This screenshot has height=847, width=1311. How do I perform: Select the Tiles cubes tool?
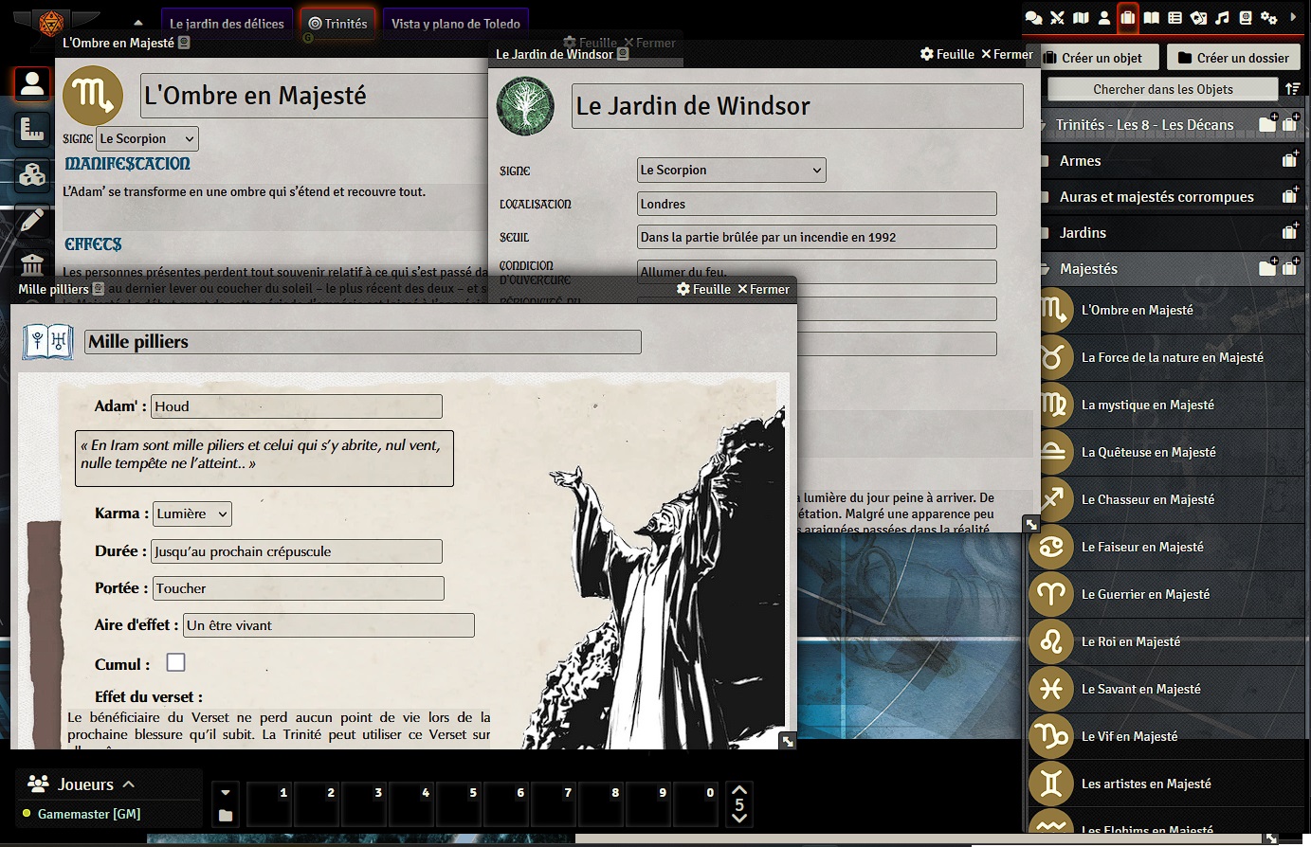(x=32, y=175)
